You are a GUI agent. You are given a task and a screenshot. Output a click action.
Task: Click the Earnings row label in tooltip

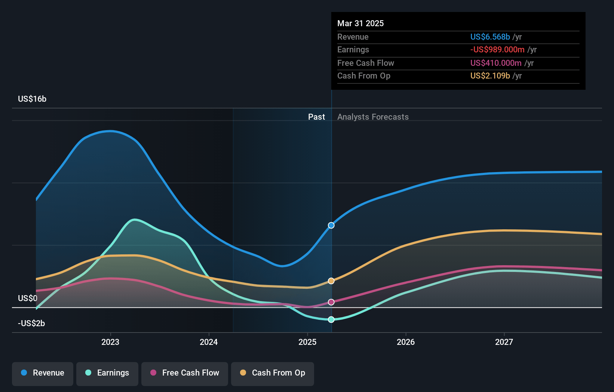coord(353,49)
